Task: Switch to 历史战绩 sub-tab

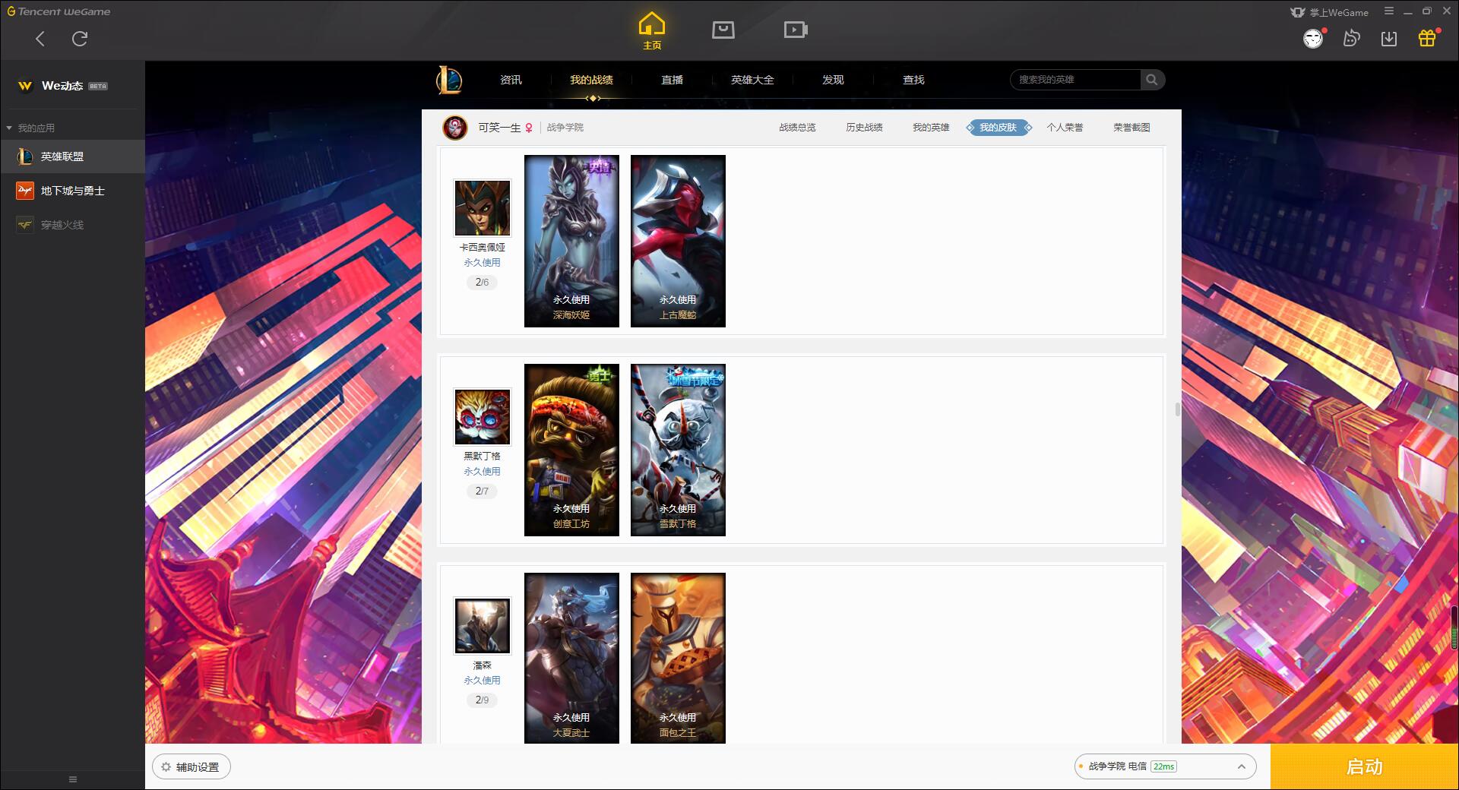Action: (864, 128)
